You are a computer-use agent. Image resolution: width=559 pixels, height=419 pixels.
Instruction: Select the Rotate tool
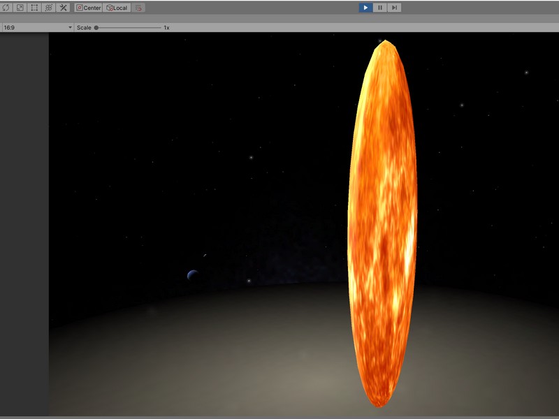5,8
